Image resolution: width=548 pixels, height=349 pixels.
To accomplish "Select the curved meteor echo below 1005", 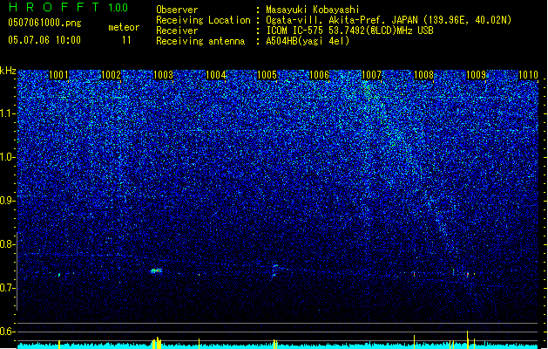I will tap(274, 271).
